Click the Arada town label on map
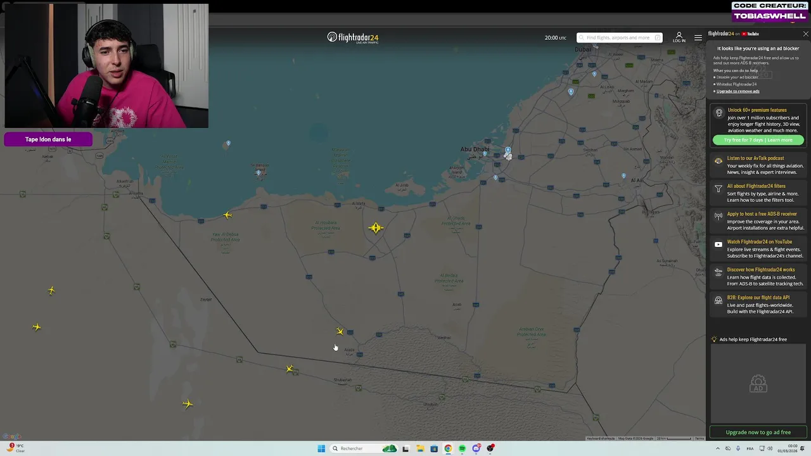811x456 pixels. [349, 350]
